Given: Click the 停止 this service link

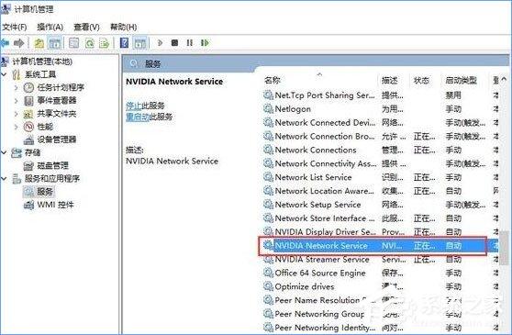Looking at the screenshot, I should [x=134, y=106].
